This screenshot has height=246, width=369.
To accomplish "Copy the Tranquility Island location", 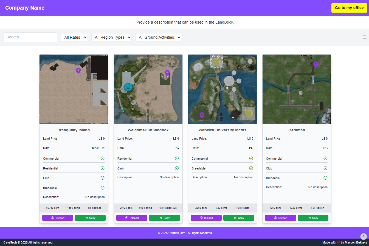I will coord(90,218).
